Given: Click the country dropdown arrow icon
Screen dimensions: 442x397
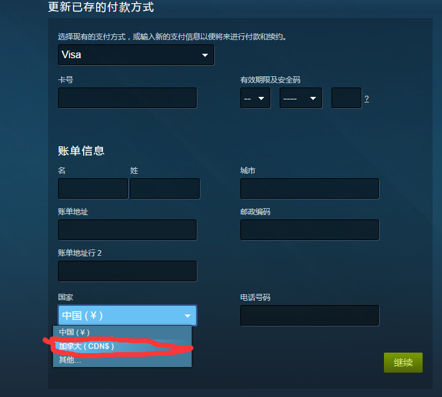Looking at the screenshot, I should coord(187,316).
